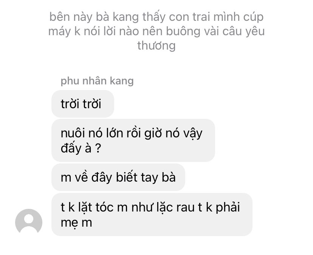Tap the "m về đây biết tay bà" message
Image resolution: width=313 pixels, height=255 pixels.
(x=118, y=177)
